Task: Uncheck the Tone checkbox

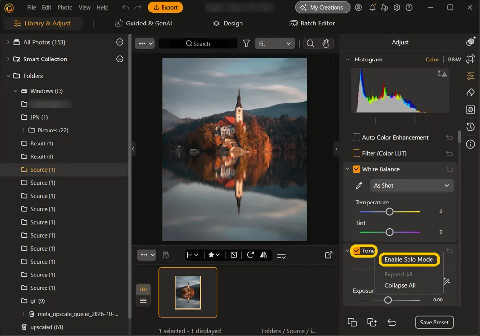Action: (x=356, y=251)
